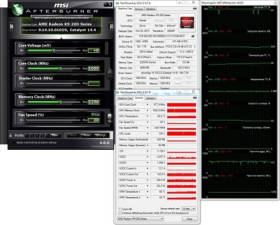
Task: Click the Core Voltage value field +0
Action: pyautogui.click(x=93, y=50)
